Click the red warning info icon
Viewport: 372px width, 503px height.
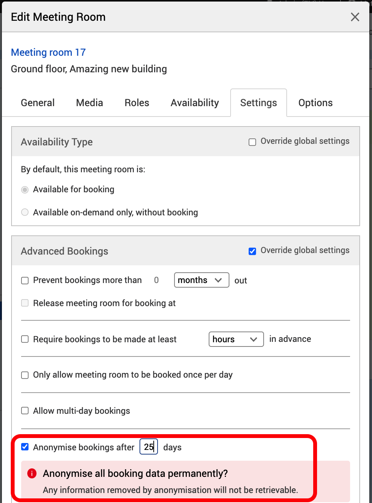pos(32,473)
